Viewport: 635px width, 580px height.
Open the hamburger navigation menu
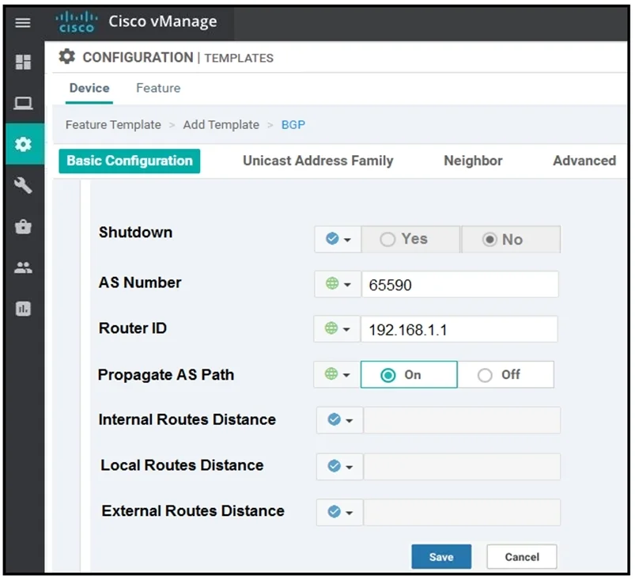[x=23, y=23]
